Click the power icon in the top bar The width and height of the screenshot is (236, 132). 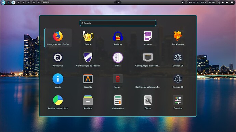[x=219, y=2]
